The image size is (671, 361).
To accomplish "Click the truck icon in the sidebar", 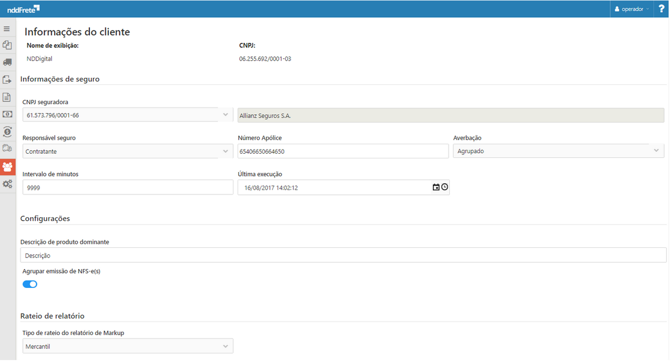I will click(x=7, y=62).
